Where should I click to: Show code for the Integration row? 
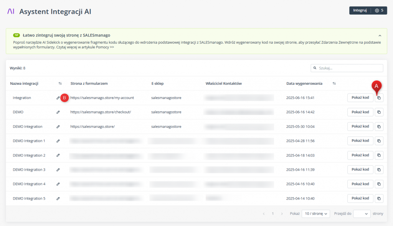pyautogui.click(x=360, y=98)
